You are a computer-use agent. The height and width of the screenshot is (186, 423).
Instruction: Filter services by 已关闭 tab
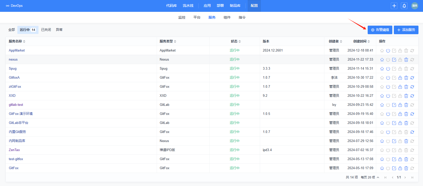46,30
